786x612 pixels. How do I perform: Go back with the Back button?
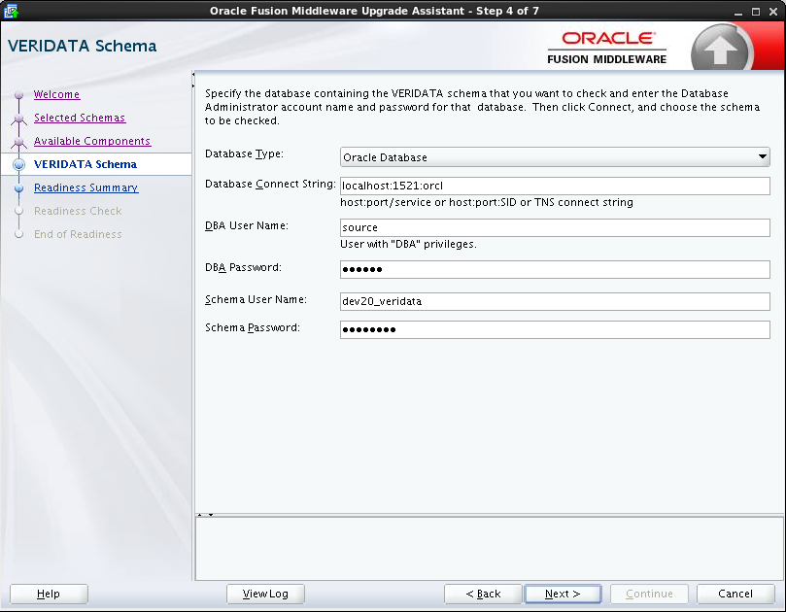483,594
